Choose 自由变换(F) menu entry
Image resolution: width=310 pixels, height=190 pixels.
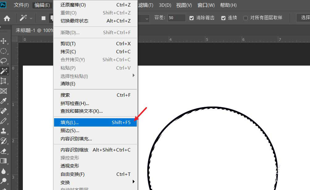tap(95, 174)
